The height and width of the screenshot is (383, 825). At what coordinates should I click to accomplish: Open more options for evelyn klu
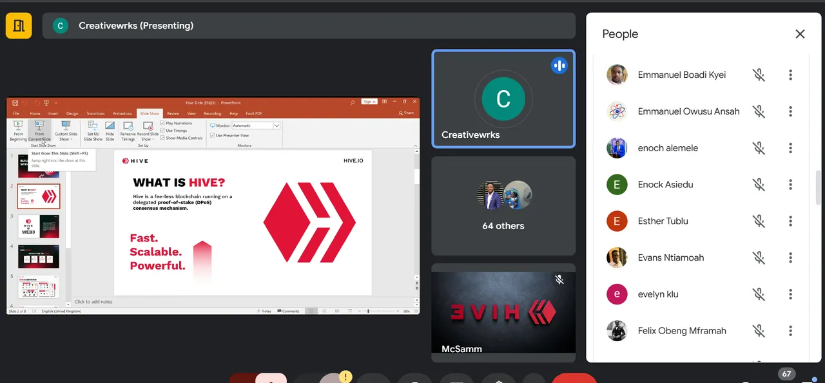[790, 294]
